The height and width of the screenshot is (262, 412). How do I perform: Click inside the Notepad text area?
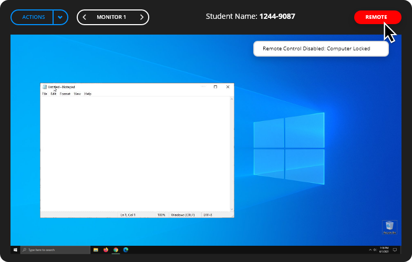tap(135, 154)
